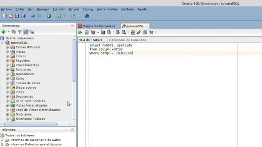The image size is (262, 147).
Task: Click the Save icon in toolbar
Action: 17,16
